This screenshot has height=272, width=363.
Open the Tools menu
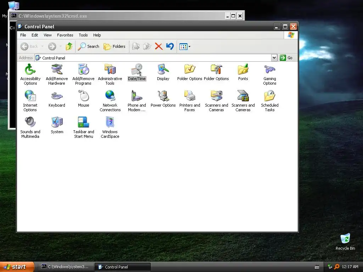(83, 35)
